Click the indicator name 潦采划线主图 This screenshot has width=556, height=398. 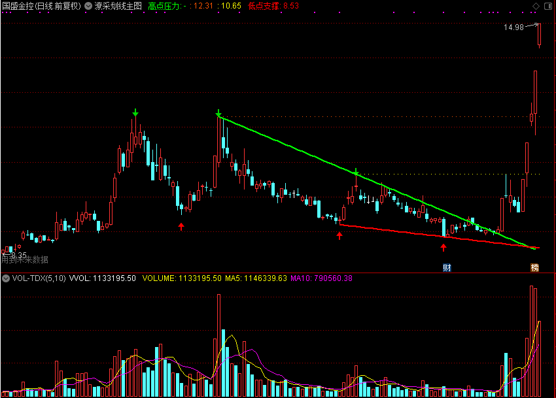click(118, 6)
